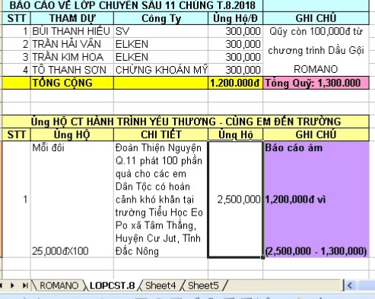Jump to last sheet tab arrow

(x=25, y=285)
